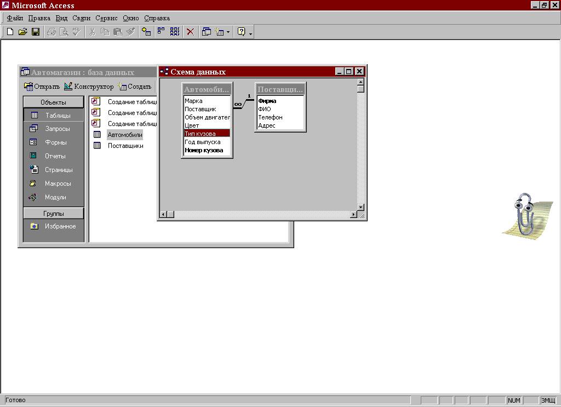Open the Избранное group

(53, 226)
